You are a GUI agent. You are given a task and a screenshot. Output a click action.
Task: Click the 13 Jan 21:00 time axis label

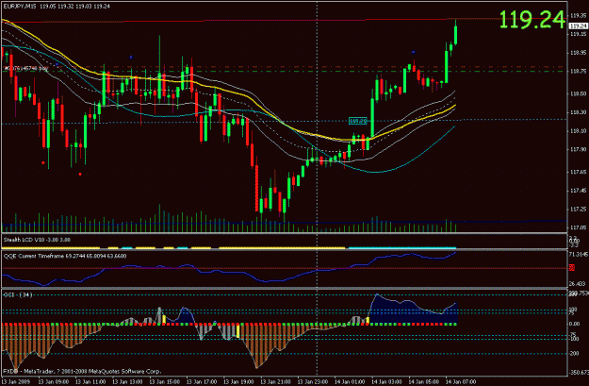tap(276, 382)
